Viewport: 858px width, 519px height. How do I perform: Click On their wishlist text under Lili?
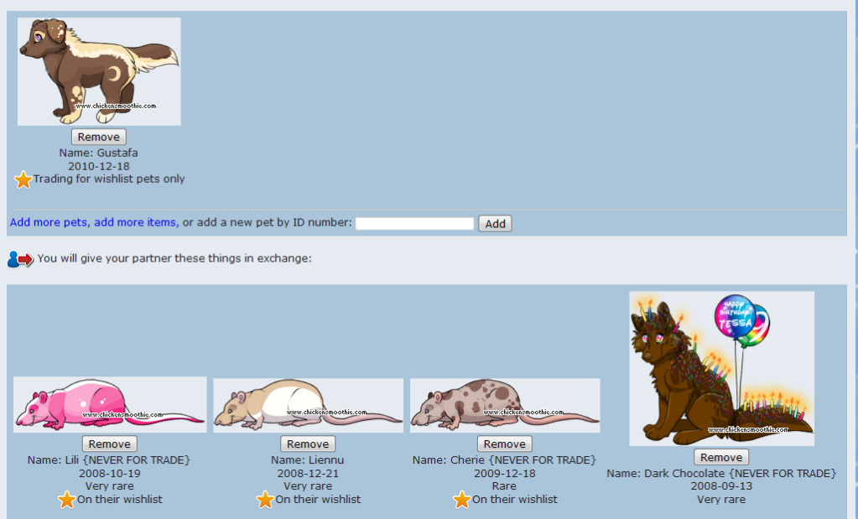click(x=119, y=500)
